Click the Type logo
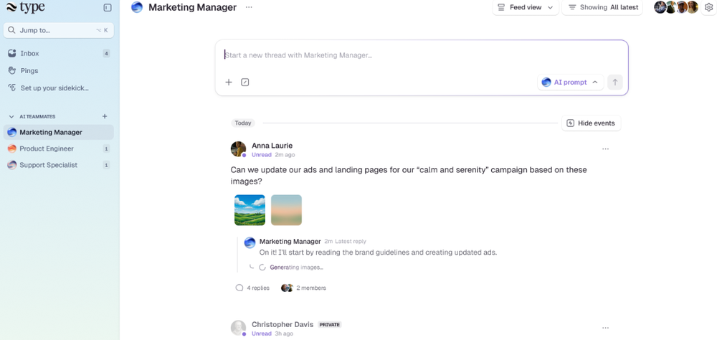Screen dimensions: 717x340 26,7
